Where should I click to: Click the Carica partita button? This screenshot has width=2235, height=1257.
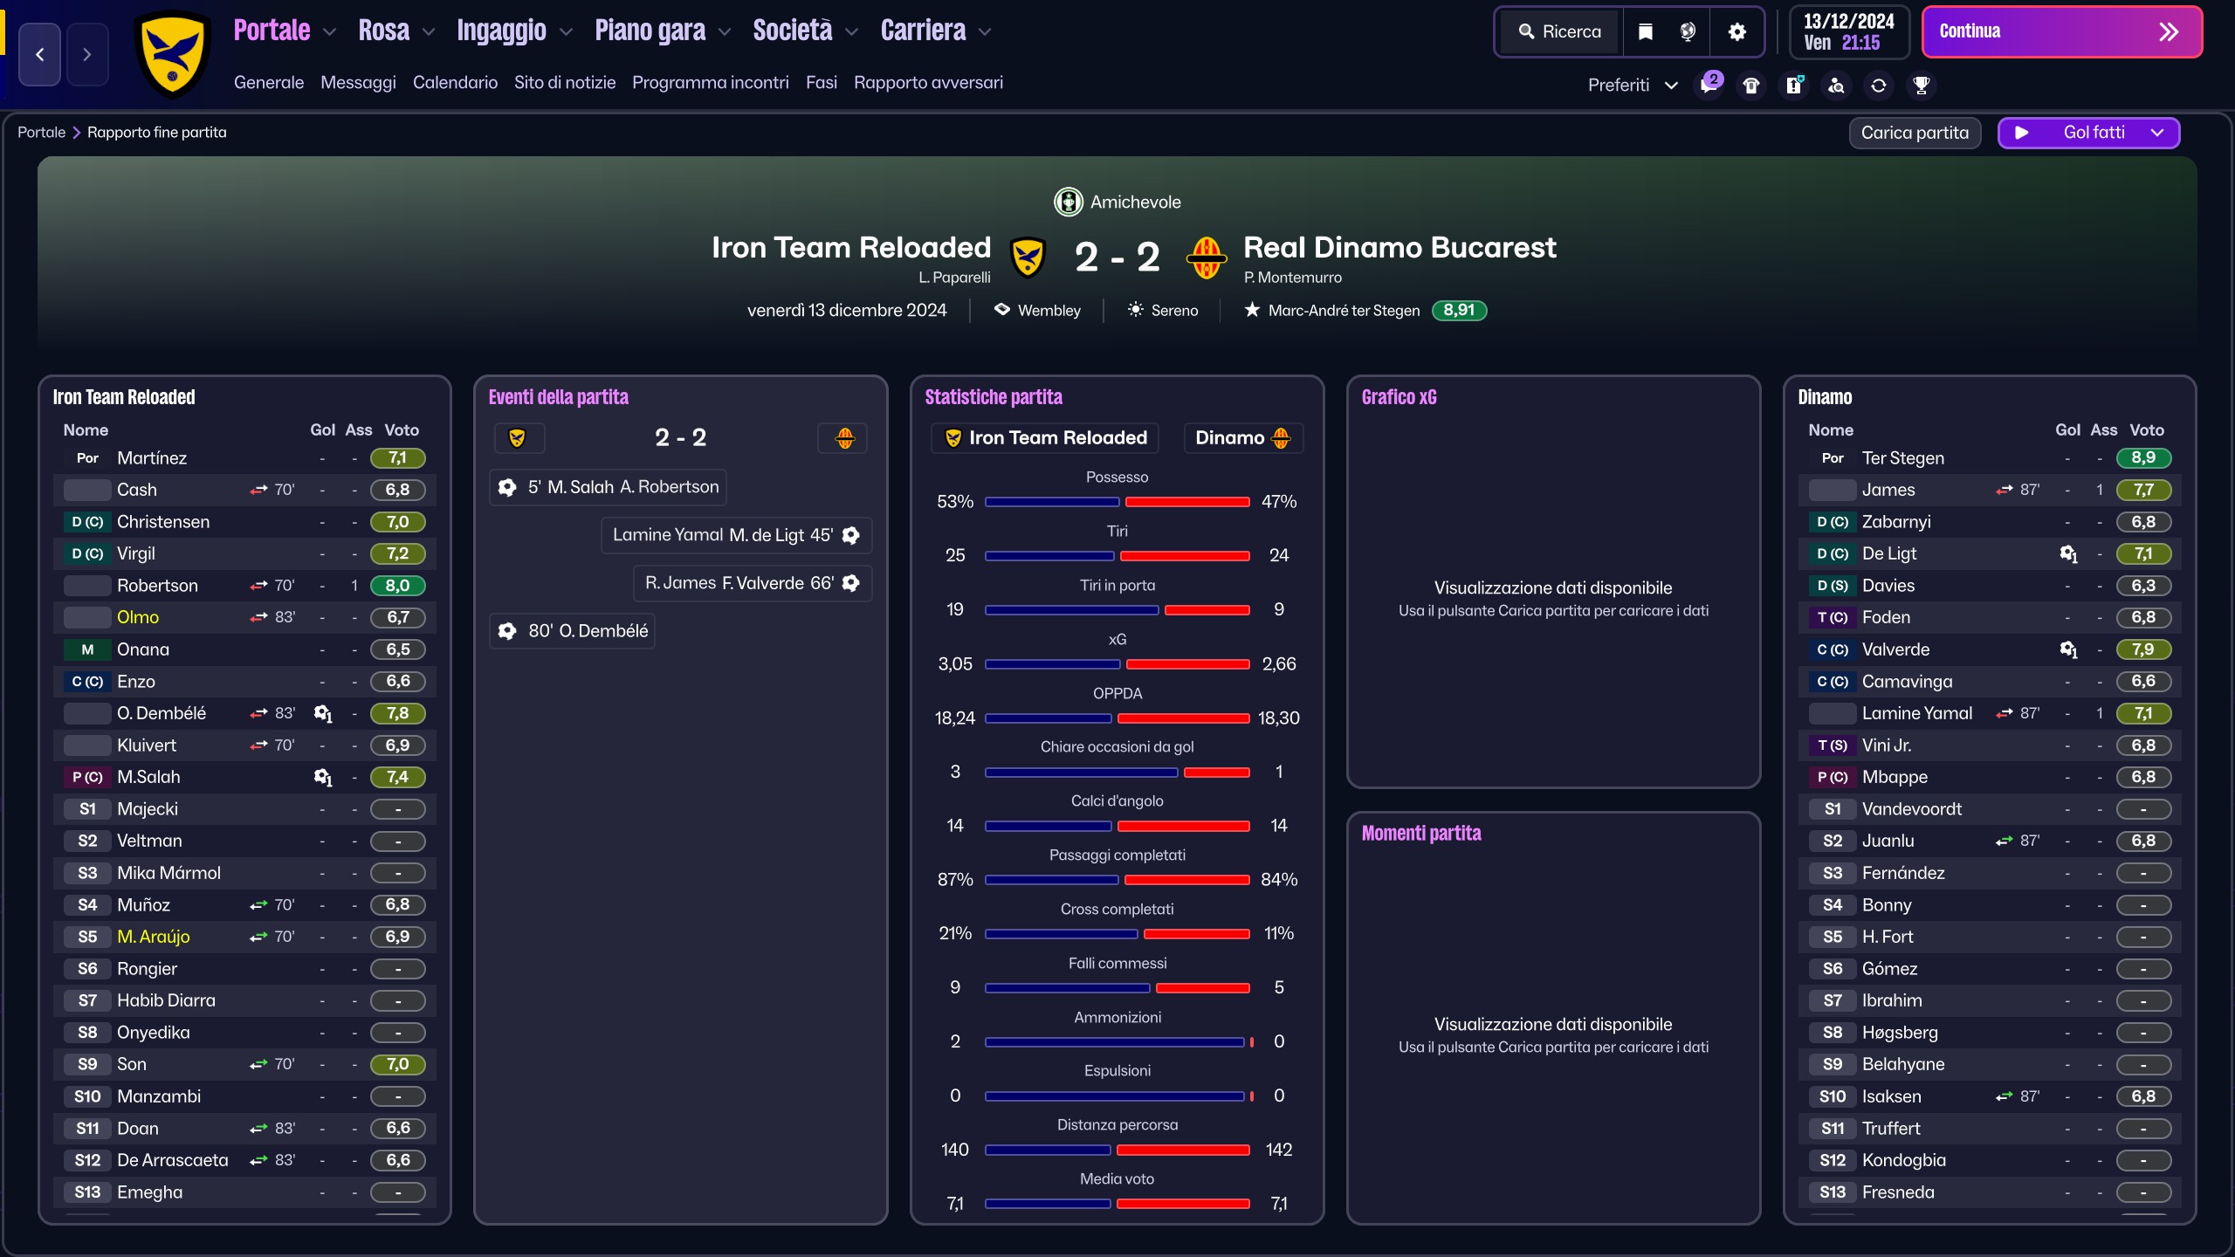(1915, 133)
